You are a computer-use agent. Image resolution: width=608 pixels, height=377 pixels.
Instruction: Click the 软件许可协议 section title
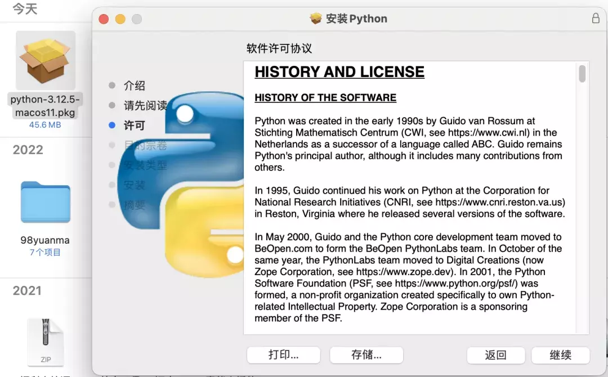[x=279, y=48]
